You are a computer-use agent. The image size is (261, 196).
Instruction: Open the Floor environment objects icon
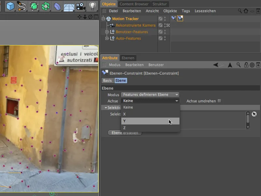click(69, 7)
